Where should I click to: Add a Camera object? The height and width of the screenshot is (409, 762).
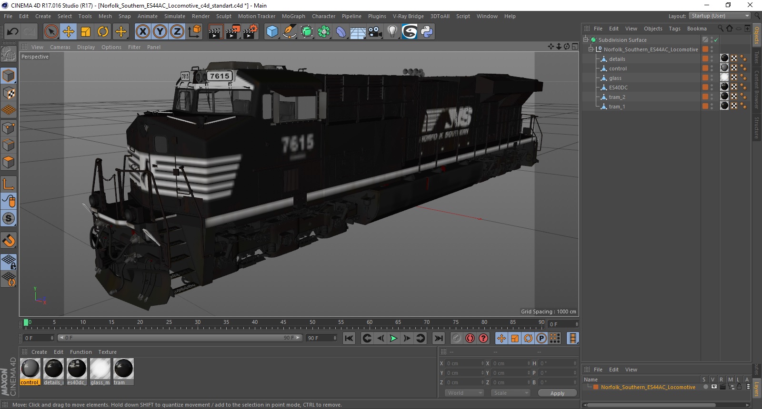(x=375, y=32)
